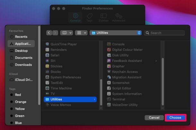Select the Disk Utility icon
The image size is (196, 130).
click(x=109, y=55)
